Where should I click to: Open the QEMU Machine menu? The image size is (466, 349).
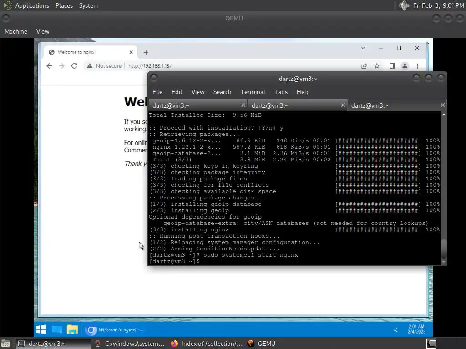(x=16, y=31)
